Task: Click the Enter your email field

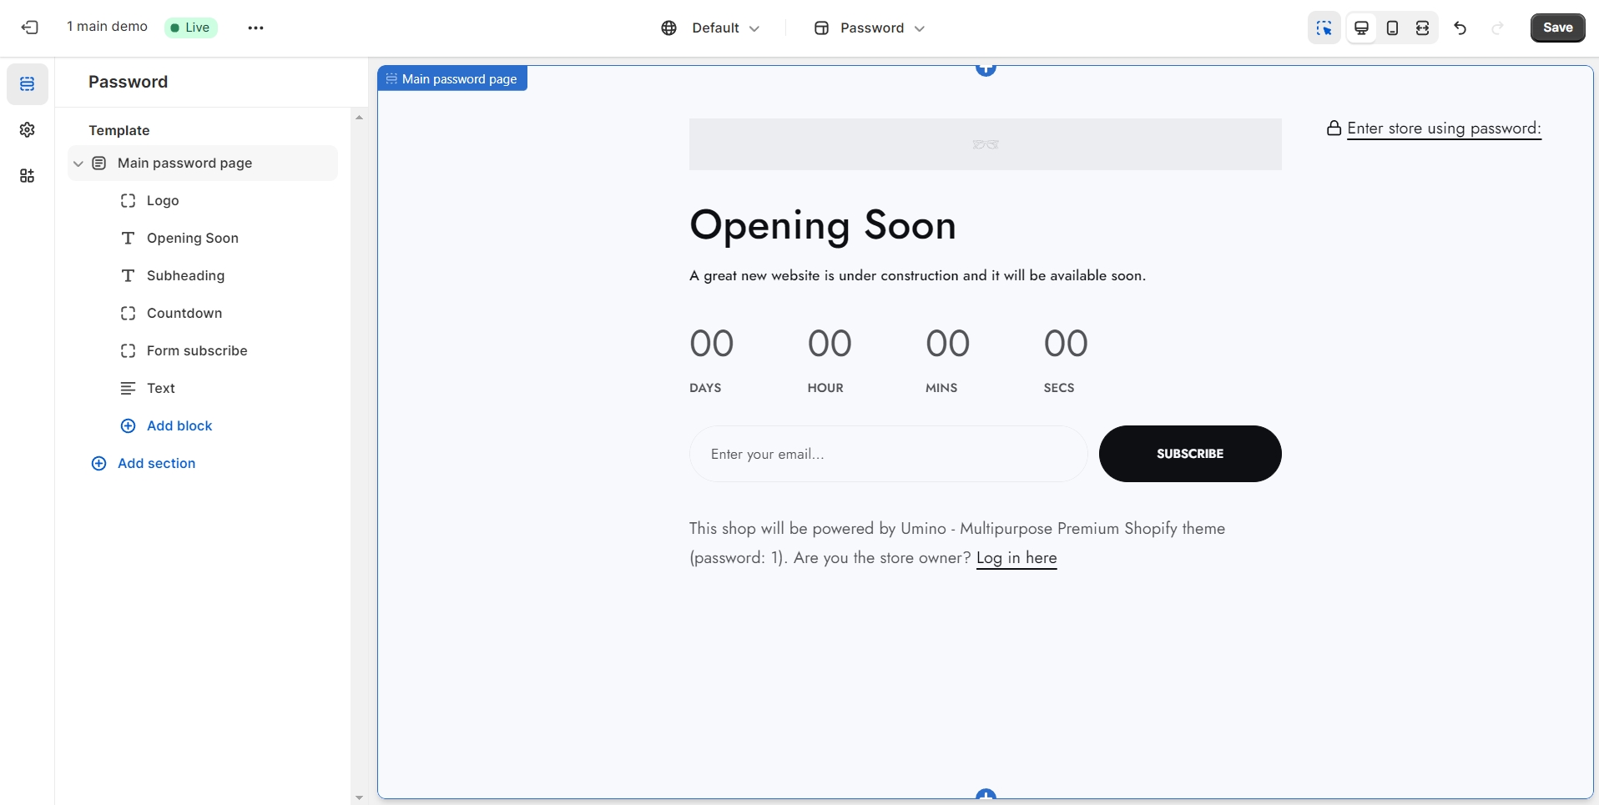Action: pyautogui.click(x=888, y=454)
